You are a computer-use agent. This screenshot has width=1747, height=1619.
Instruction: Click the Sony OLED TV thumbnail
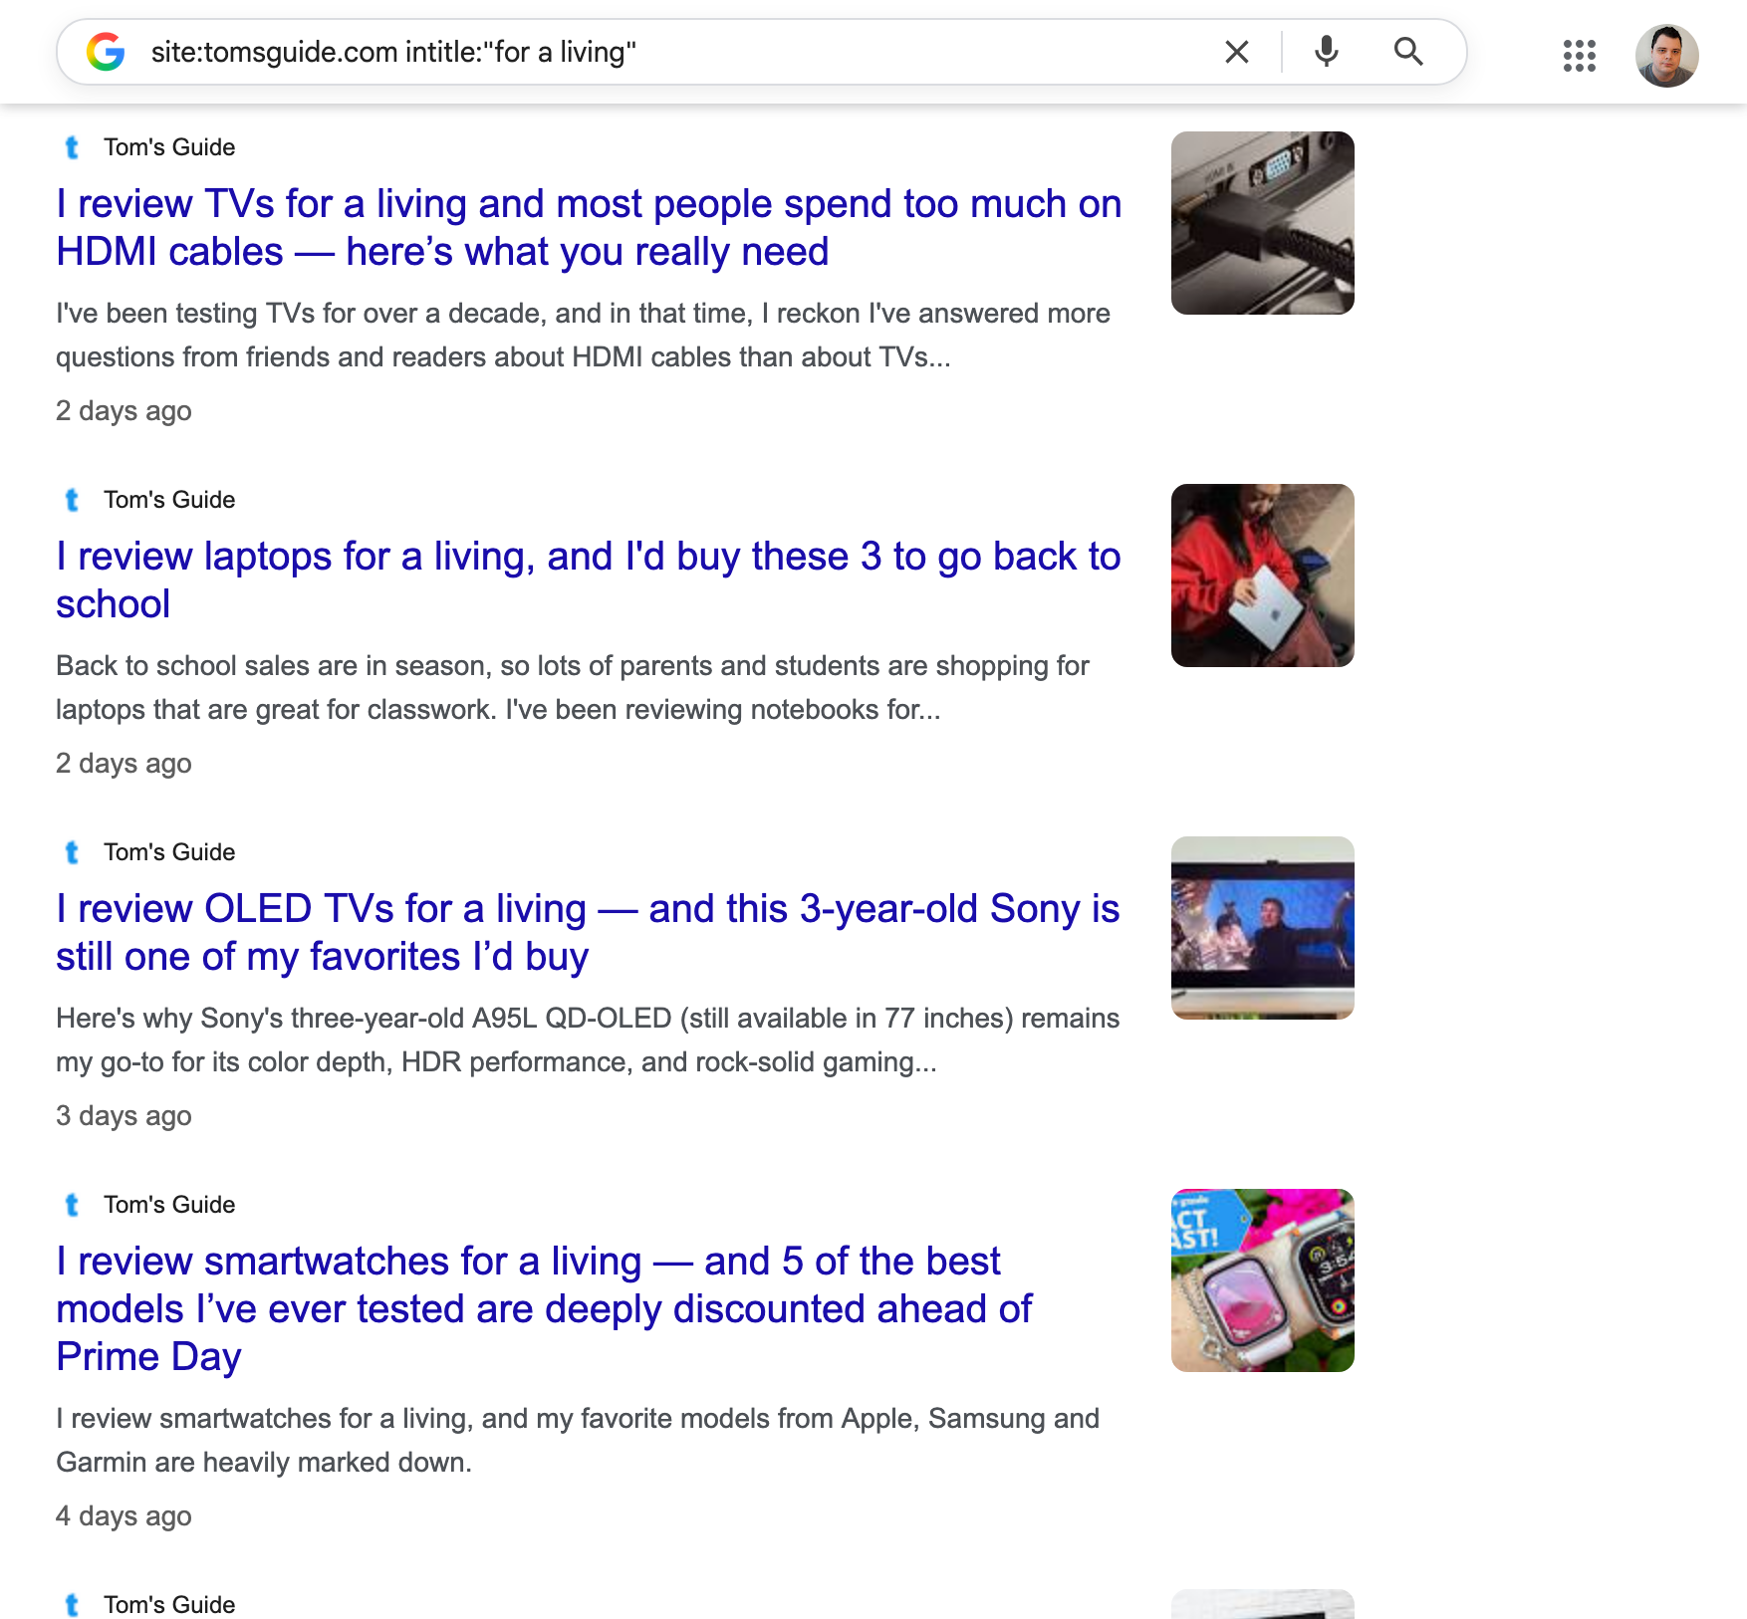[1262, 928]
